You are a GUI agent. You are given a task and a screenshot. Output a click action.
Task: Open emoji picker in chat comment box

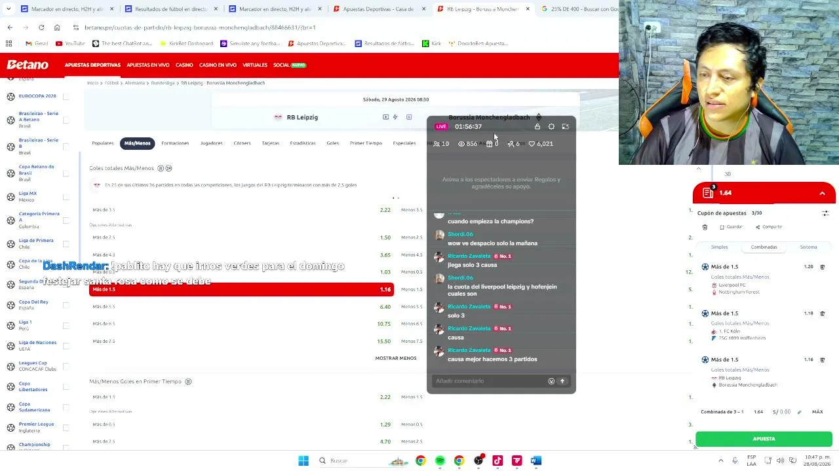pos(551,381)
